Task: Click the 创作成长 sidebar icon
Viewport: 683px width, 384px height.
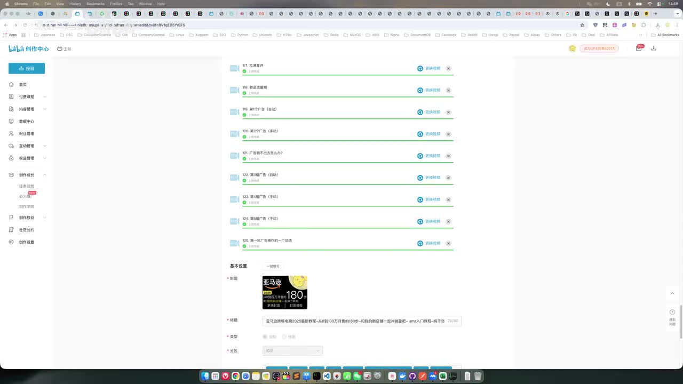Action: tap(12, 175)
